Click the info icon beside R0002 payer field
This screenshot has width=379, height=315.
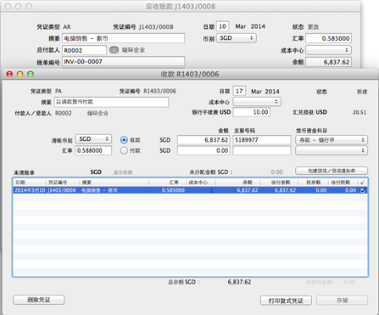coord(114,50)
